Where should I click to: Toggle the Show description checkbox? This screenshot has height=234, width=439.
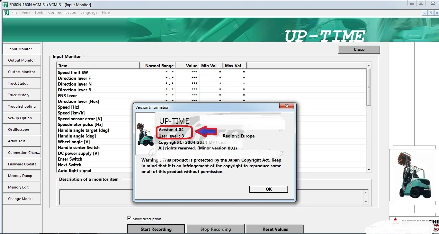pyautogui.click(x=129, y=219)
